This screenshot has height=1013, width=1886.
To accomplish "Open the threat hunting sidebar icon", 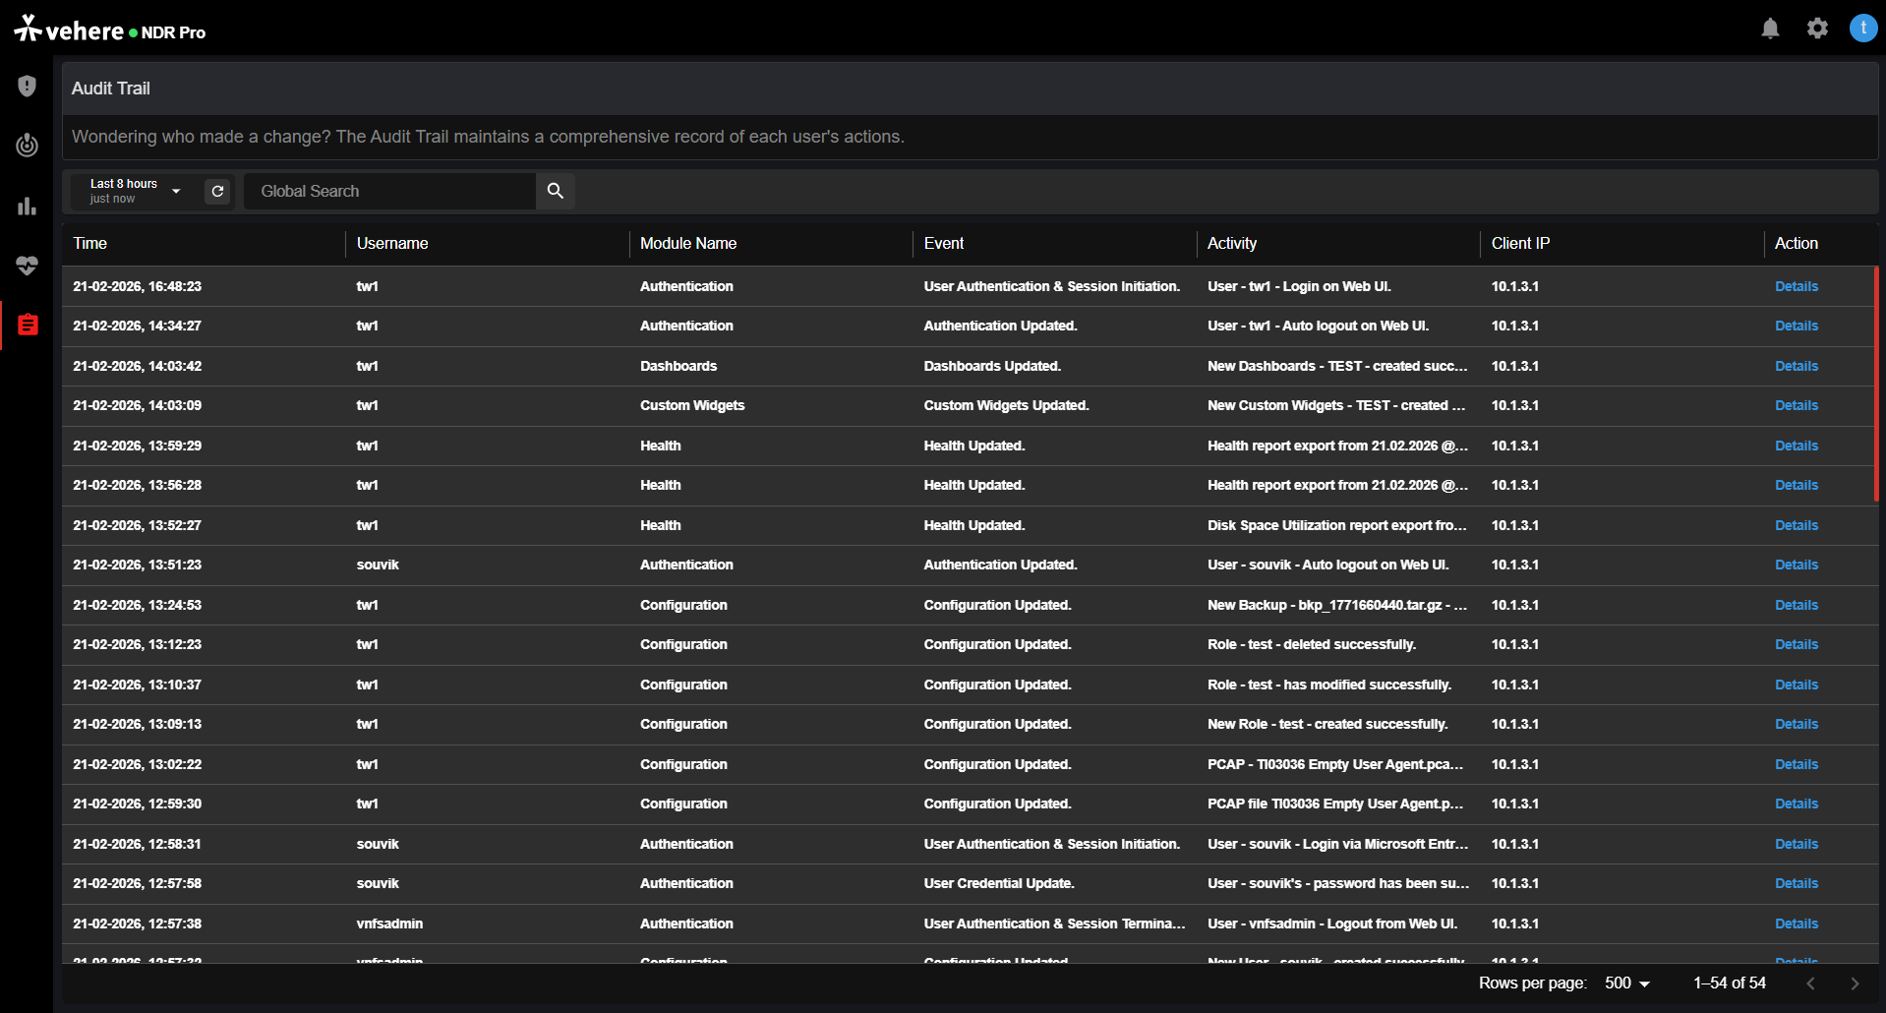I will [x=27, y=146].
